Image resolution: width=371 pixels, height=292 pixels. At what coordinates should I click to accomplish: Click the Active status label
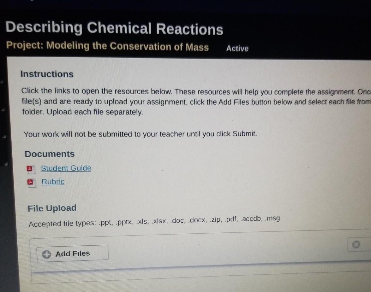pyautogui.click(x=237, y=49)
